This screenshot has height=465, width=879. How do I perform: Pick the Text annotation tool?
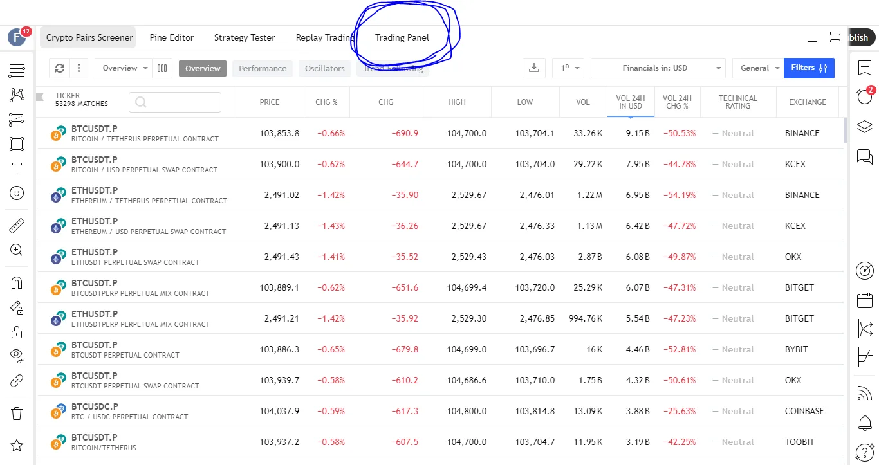click(17, 169)
